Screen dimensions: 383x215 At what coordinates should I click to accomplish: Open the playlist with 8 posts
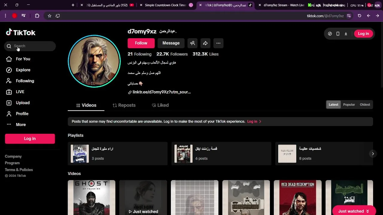(324, 153)
